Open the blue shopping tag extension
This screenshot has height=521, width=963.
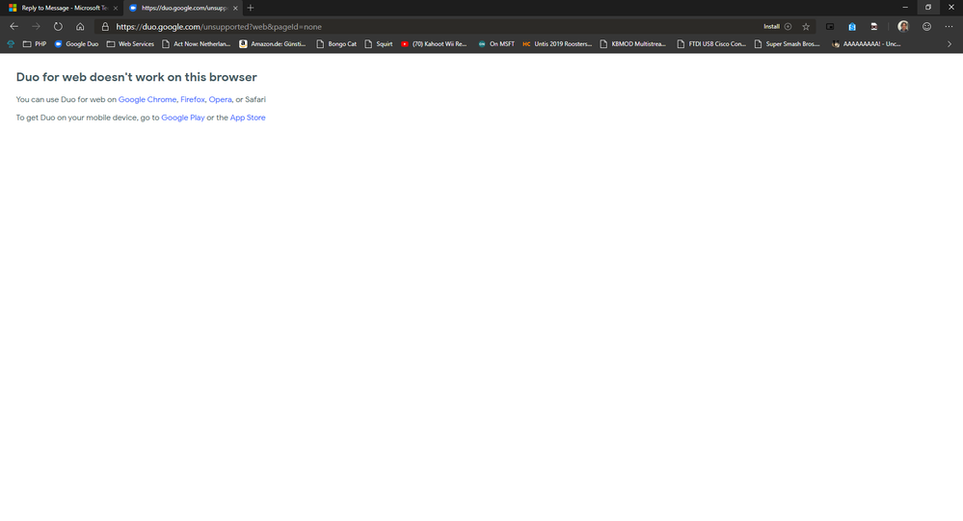tap(852, 26)
